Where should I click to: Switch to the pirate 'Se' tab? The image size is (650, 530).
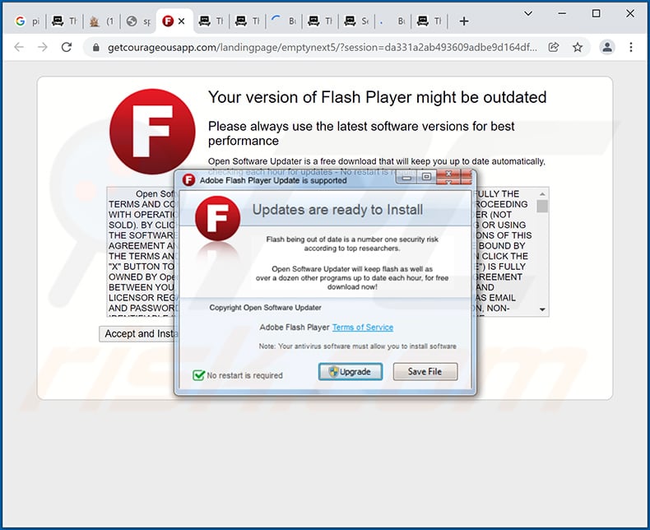click(356, 21)
